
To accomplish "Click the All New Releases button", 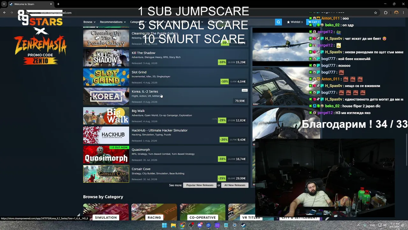I will click(x=235, y=185).
